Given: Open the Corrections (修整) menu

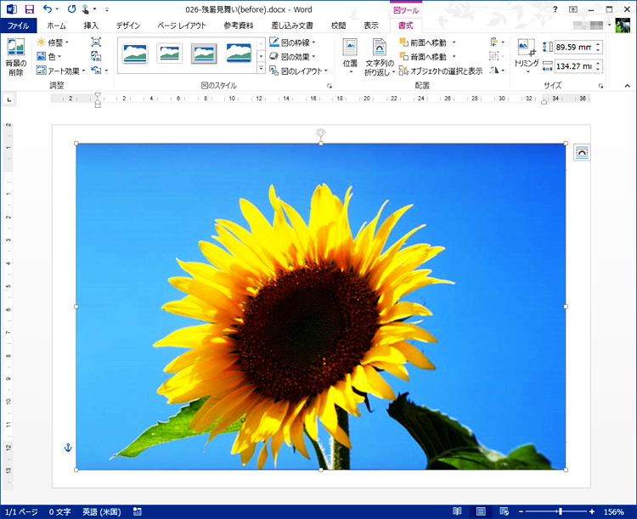Looking at the screenshot, I should tap(53, 42).
